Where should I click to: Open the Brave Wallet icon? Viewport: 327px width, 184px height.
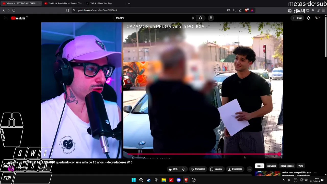[308, 10]
